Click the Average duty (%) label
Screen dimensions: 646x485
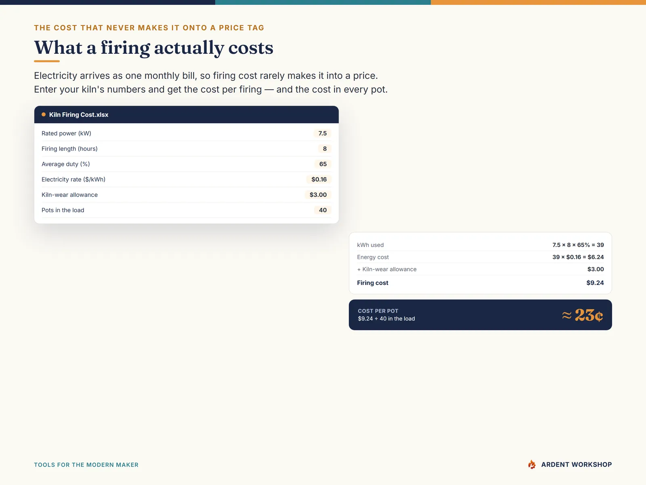66,164
